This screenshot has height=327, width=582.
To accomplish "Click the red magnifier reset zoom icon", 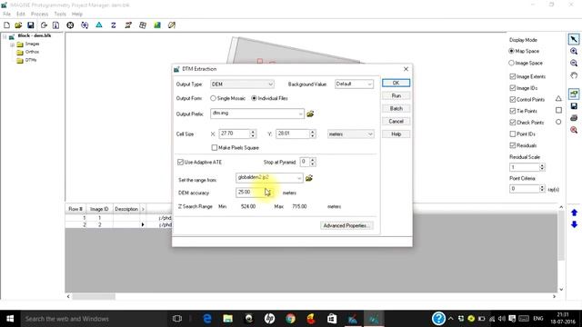I will 574,130.
